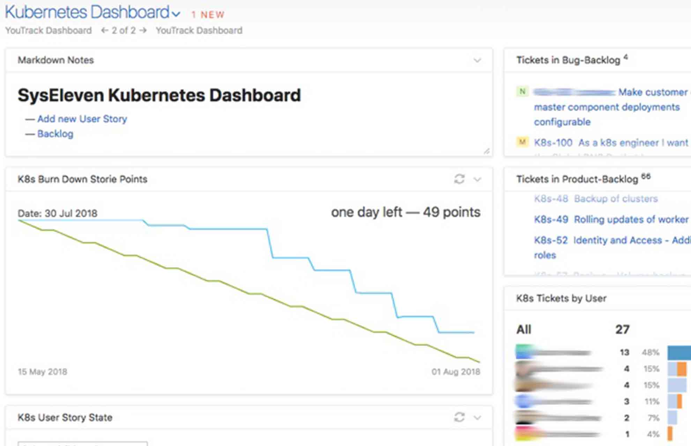Open ticket K8s-49 Rolling updates of worker
The height and width of the screenshot is (446, 691).
tap(611, 220)
